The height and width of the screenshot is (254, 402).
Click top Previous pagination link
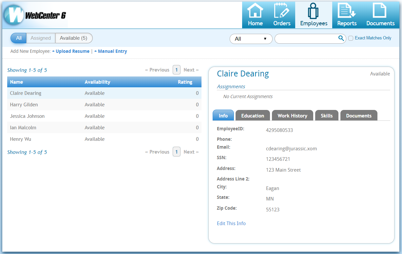[157, 70]
